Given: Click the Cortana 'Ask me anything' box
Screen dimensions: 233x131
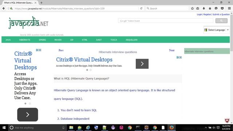Looking at the screenshot, I should pos(35,128).
